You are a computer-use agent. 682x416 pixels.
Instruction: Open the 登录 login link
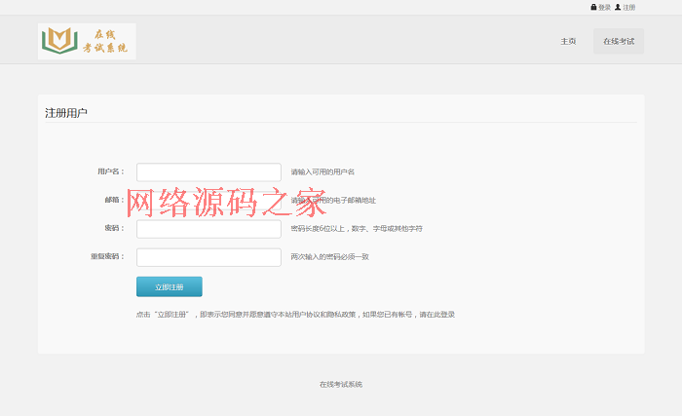pos(604,8)
